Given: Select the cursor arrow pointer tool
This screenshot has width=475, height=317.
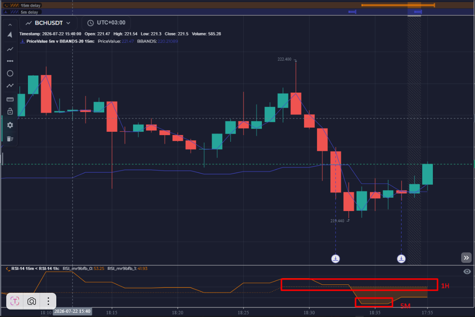Looking at the screenshot, I should point(10,35).
